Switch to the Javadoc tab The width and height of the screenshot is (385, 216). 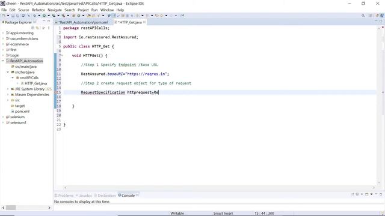point(84,196)
